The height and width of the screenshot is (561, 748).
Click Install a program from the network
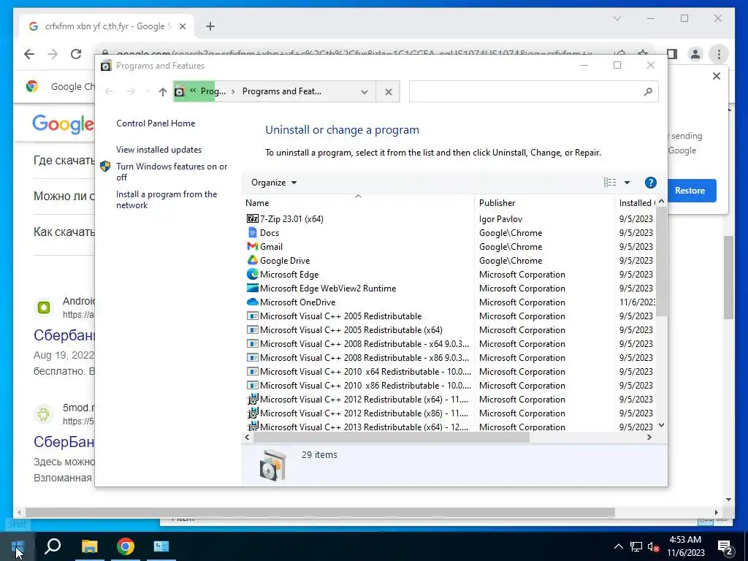167,199
